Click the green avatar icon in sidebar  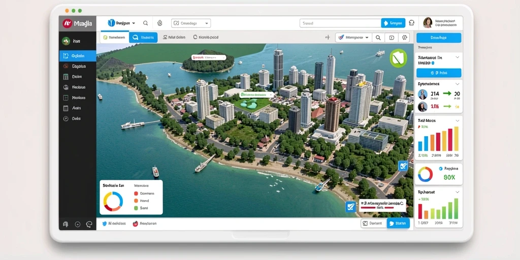tap(66, 41)
